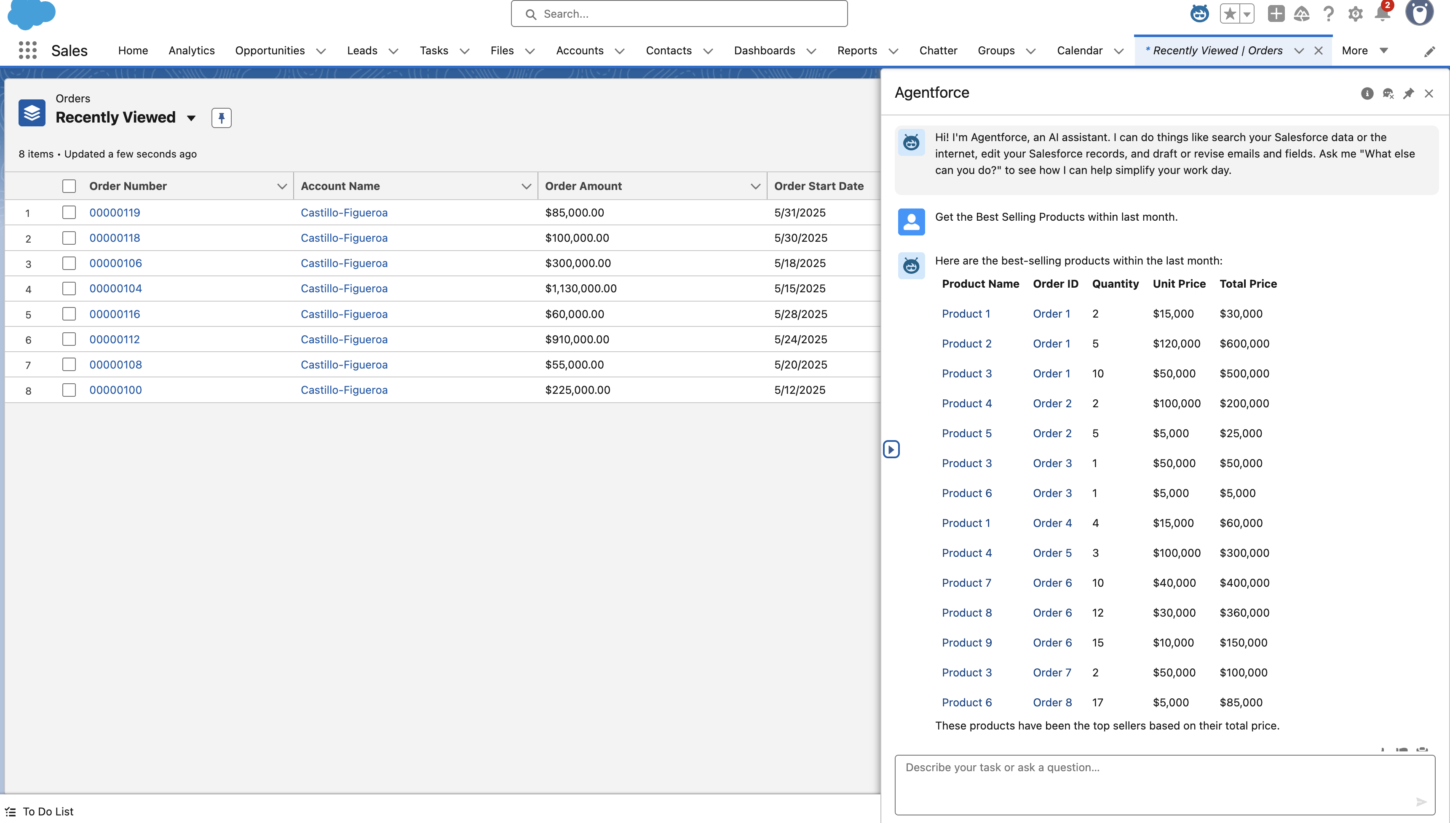Click the Global Actions plus icon
Screen dimensions: 1450x823
click(x=1276, y=13)
